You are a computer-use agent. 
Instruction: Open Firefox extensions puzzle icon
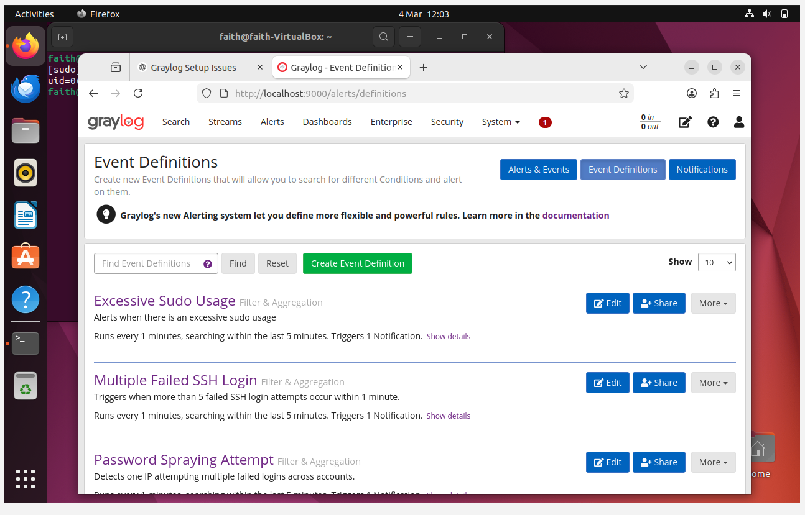click(x=714, y=93)
